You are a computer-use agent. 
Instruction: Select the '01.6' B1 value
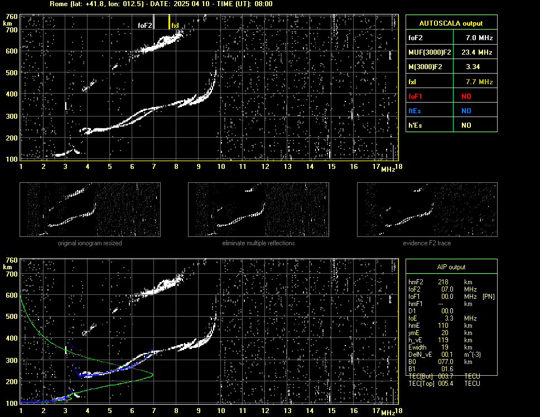(x=447, y=369)
